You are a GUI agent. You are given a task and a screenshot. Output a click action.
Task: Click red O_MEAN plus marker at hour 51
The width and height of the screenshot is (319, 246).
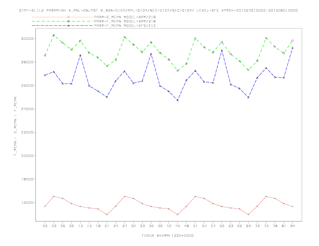(195, 196)
